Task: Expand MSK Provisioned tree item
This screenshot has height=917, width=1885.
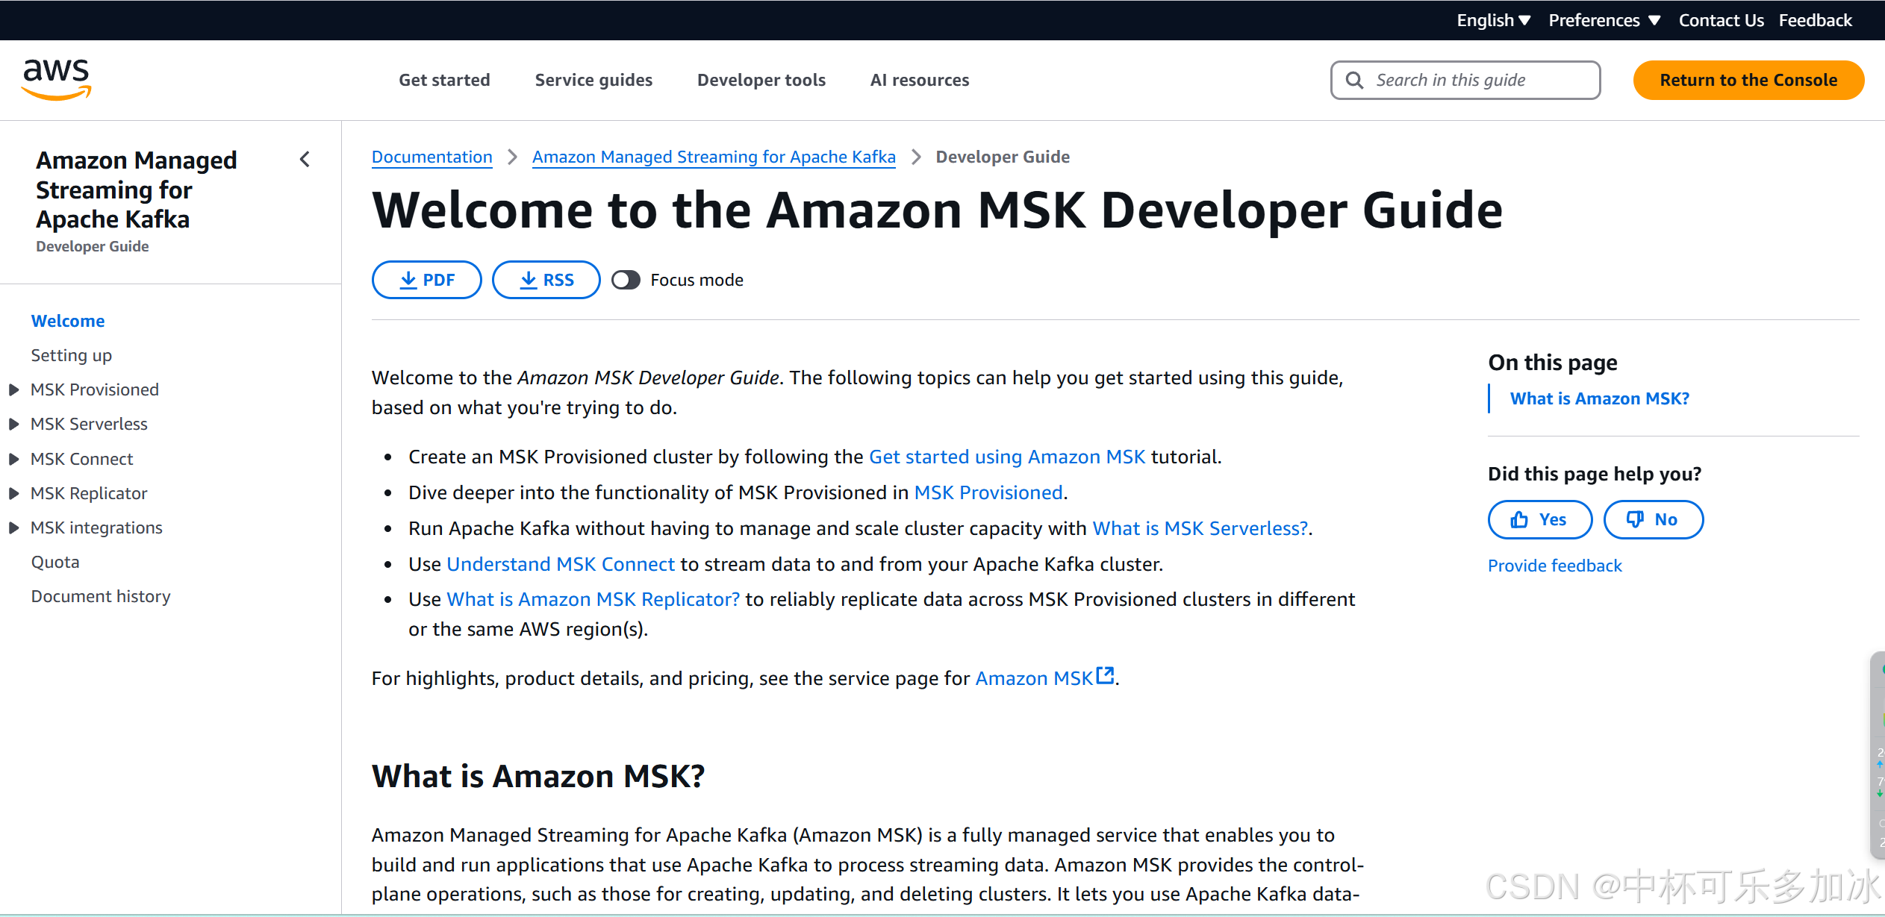Action: (13, 389)
